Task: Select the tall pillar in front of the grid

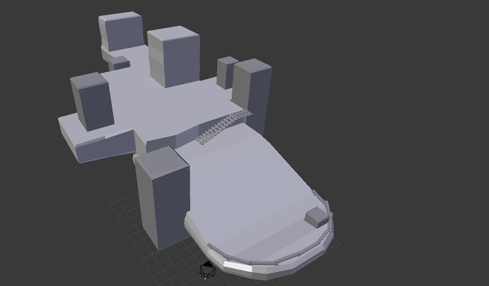Action: 162,197
